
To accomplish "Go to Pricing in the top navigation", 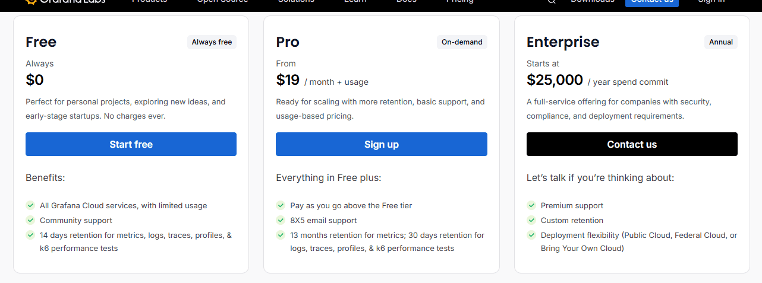I will (x=460, y=2).
